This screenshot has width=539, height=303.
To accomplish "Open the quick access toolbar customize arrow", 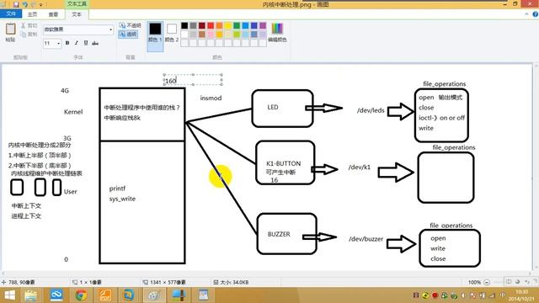I will 41,5.
